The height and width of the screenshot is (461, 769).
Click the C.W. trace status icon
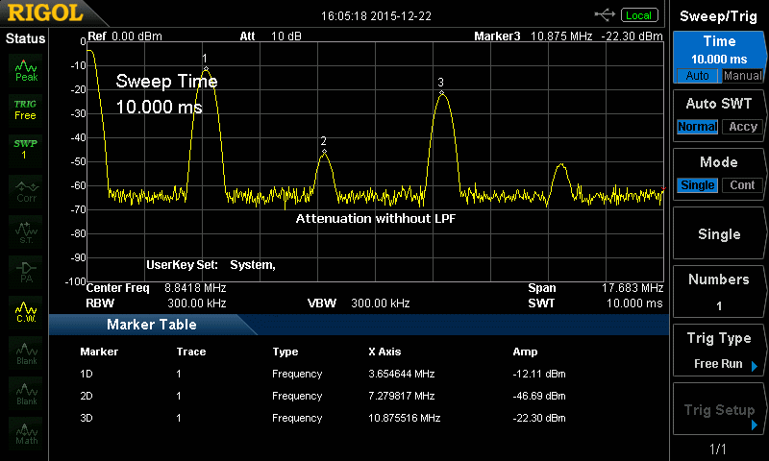(26, 310)
